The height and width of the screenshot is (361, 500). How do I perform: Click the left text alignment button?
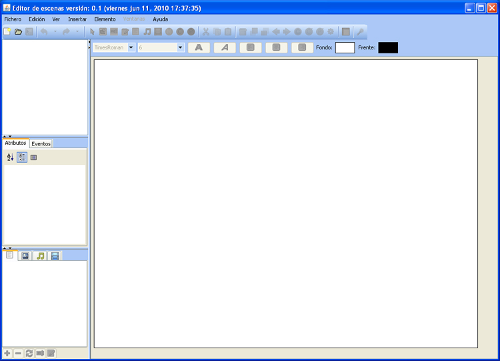[x=251, y=47]
